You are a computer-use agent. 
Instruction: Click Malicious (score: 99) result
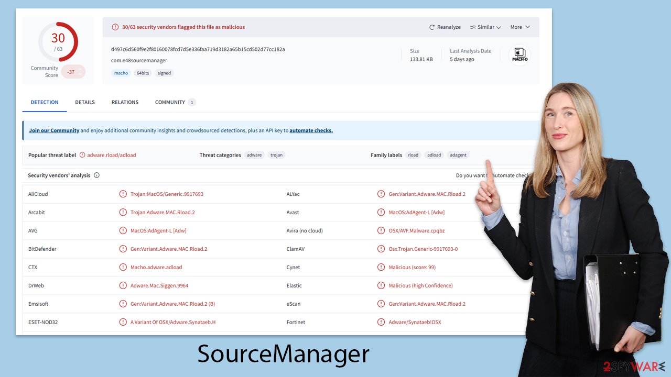[x=412, y=267]
